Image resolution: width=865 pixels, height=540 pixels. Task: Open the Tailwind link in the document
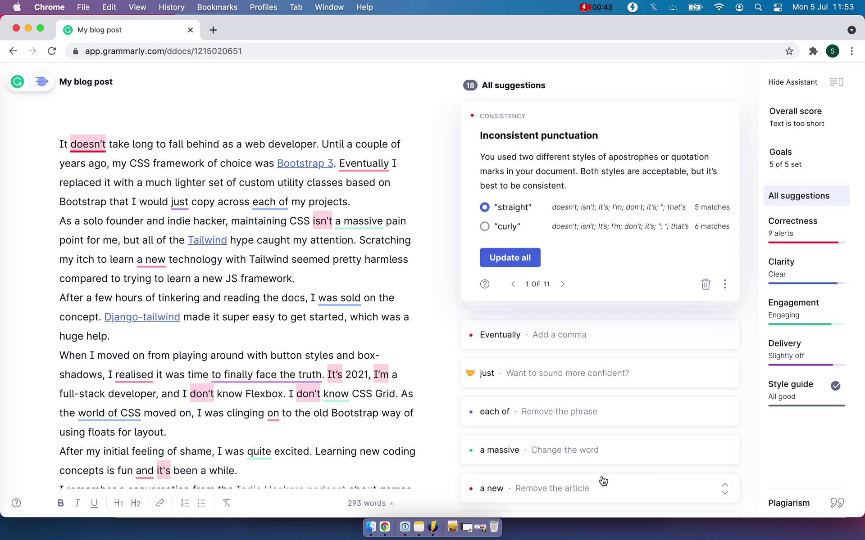point(207,240)
